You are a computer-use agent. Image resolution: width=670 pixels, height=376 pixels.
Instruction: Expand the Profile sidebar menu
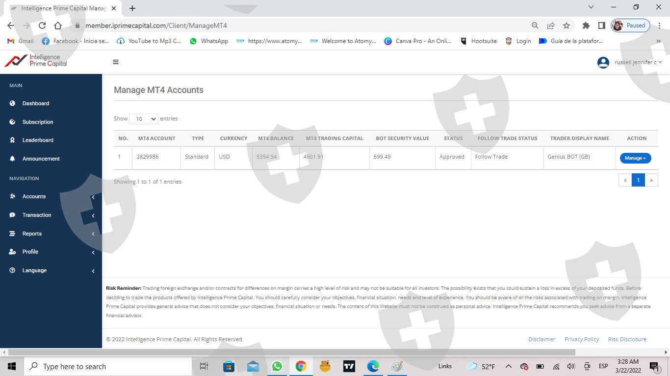coord(51,252)
